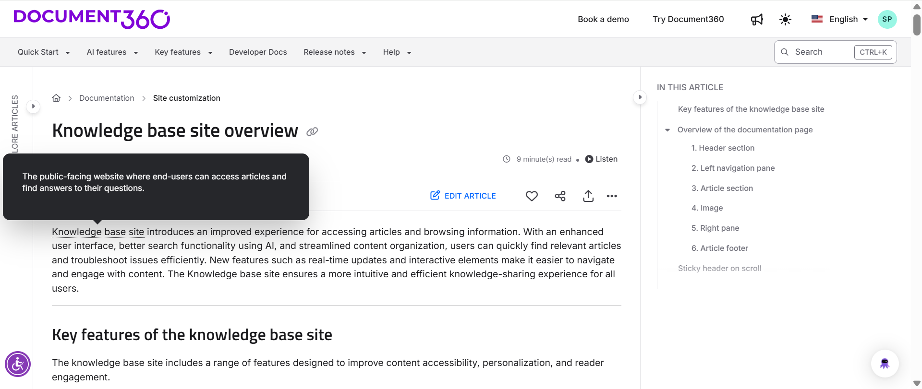Jump to 4. Image
The image size is (922, 389).
click(x=707, y=208)
